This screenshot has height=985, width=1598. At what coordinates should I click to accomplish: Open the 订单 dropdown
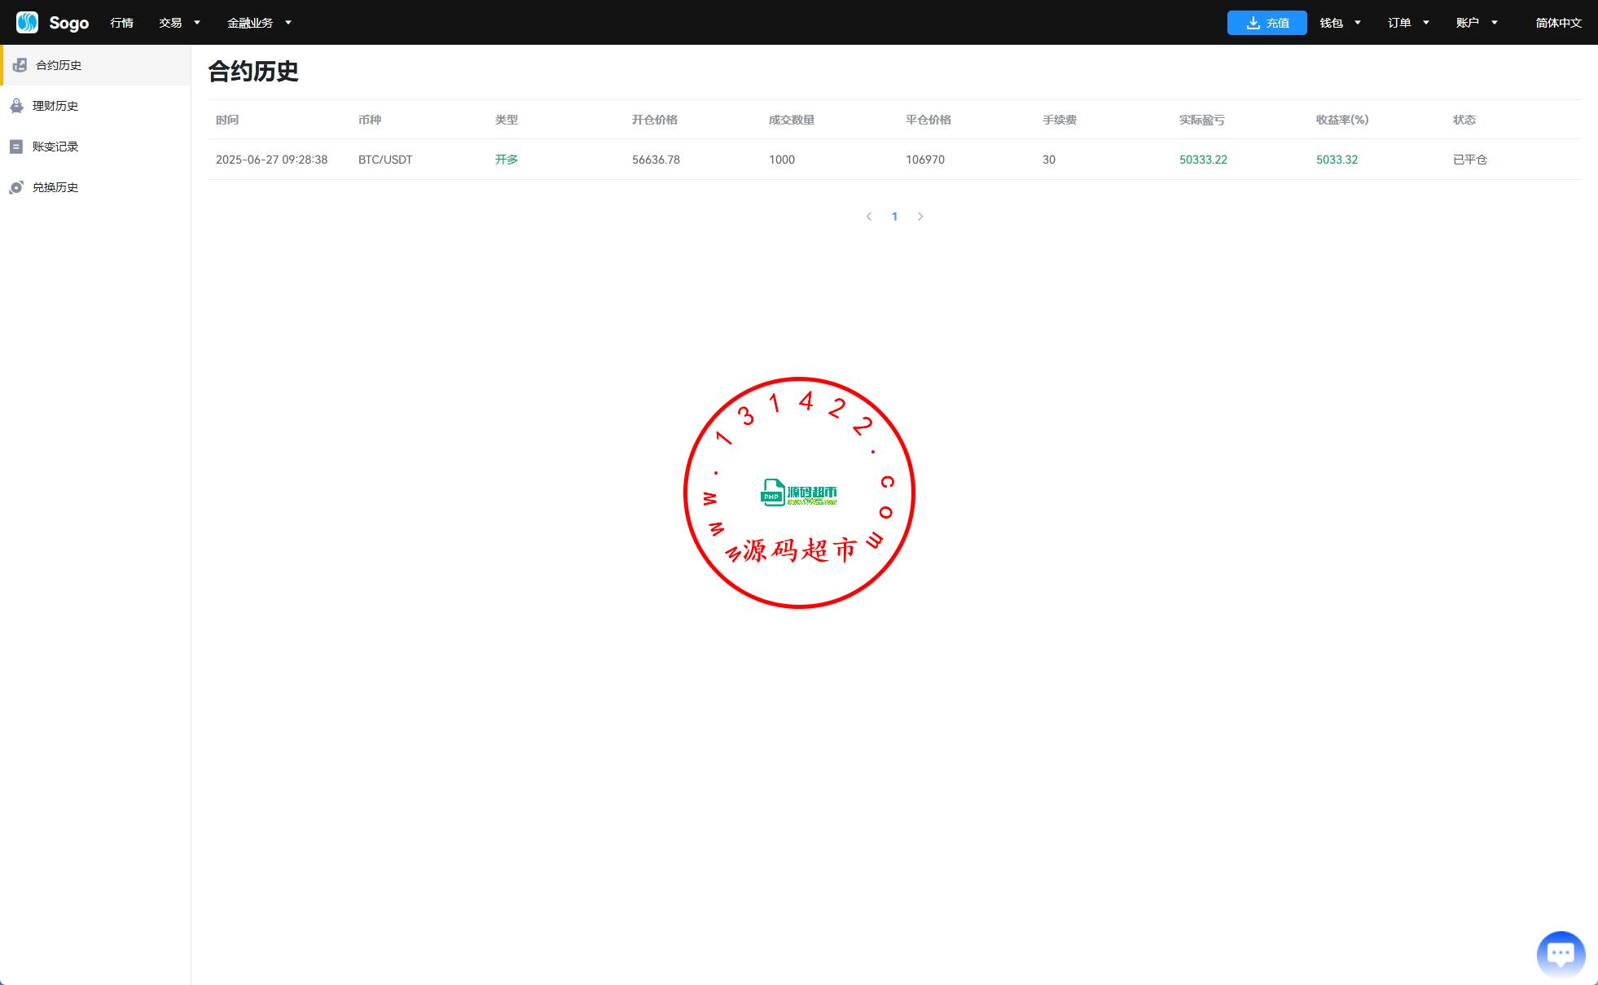(1408, 23)
